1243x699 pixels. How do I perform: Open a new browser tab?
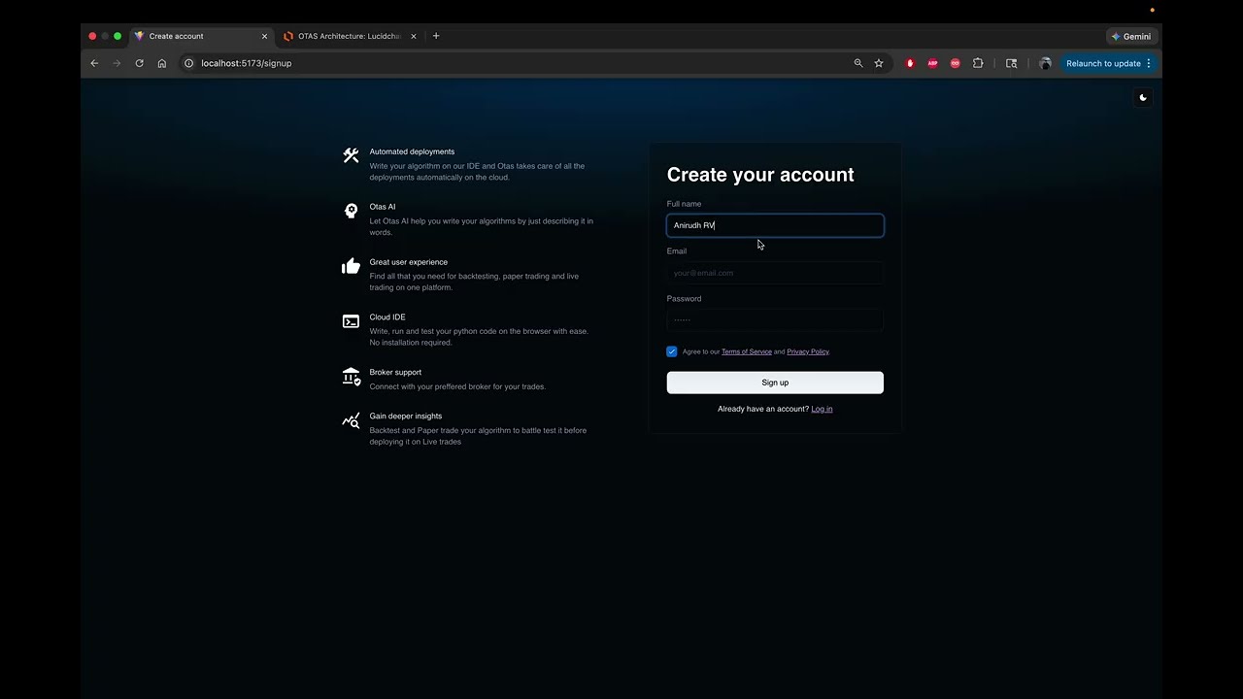[x=436, y=36]
